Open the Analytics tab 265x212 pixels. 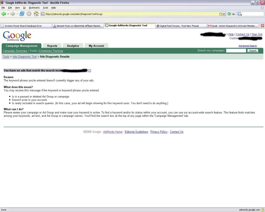[73, 46]
